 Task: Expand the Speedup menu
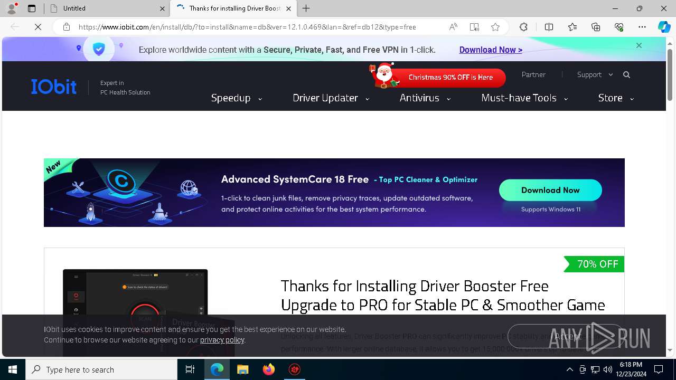point(237,98)
